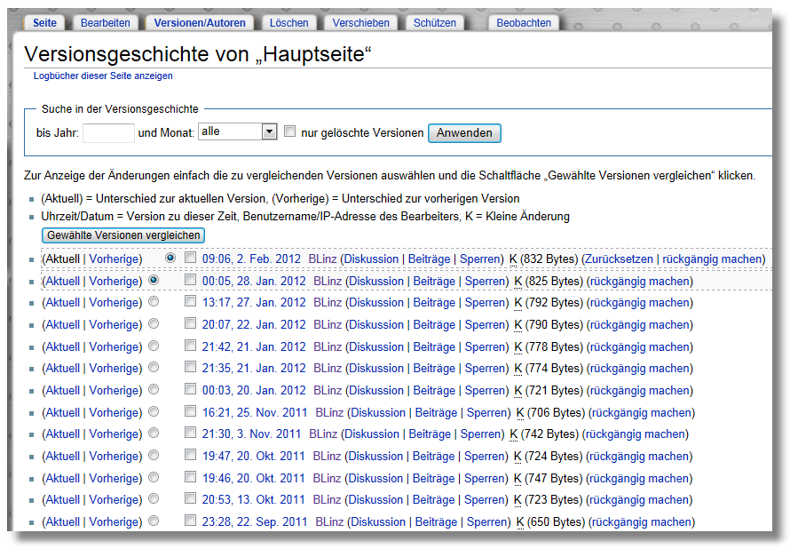
Task: Select radio button for 20:07, 22. Jan. 2012 version
Action: 154,324
